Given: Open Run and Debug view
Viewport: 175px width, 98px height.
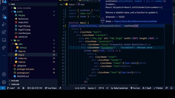Looking at the screenshot, I should pyautogui.click(x=4, y=24).
